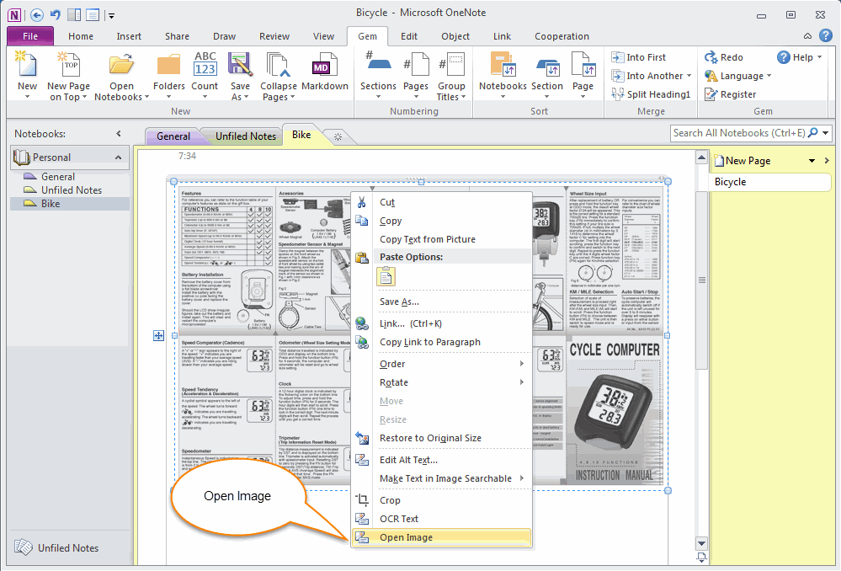Viewport: 841px width, 571px height.
Task: Open the Help dropdown in Gem group
Action: pos(820,57)
